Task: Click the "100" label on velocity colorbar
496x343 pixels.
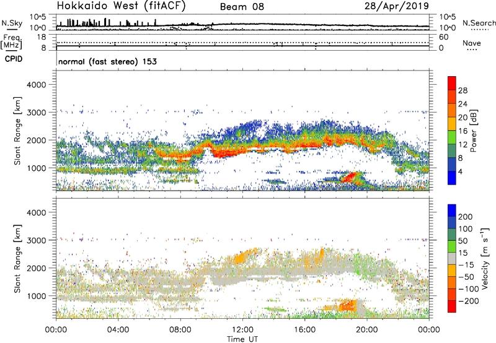Action: (466, 229)
